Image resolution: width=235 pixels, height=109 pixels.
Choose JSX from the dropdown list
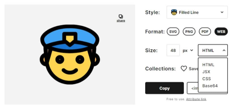pyautogui.click(x=206, y=72)
